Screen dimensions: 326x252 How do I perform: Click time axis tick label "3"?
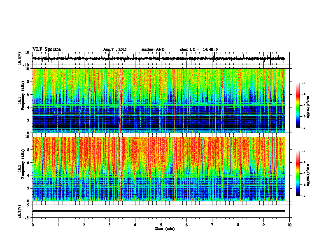(x=110, y=225)
